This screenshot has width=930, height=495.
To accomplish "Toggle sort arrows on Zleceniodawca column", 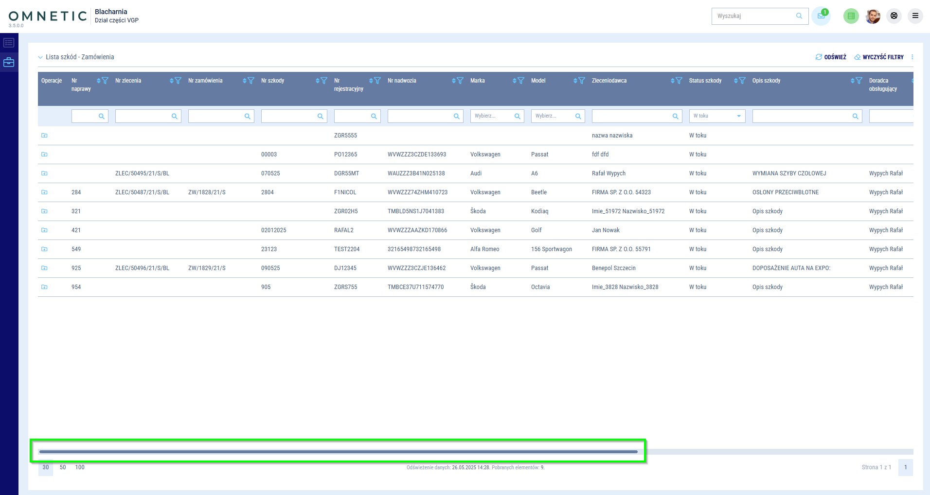I will point(673,81).
